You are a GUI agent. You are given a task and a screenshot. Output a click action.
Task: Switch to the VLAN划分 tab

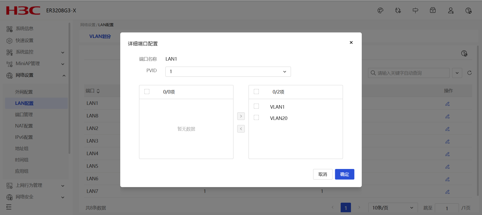pyautogui.click(x=100, y=36)
